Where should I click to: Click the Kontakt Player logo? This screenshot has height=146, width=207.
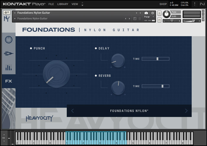point(24,4)
